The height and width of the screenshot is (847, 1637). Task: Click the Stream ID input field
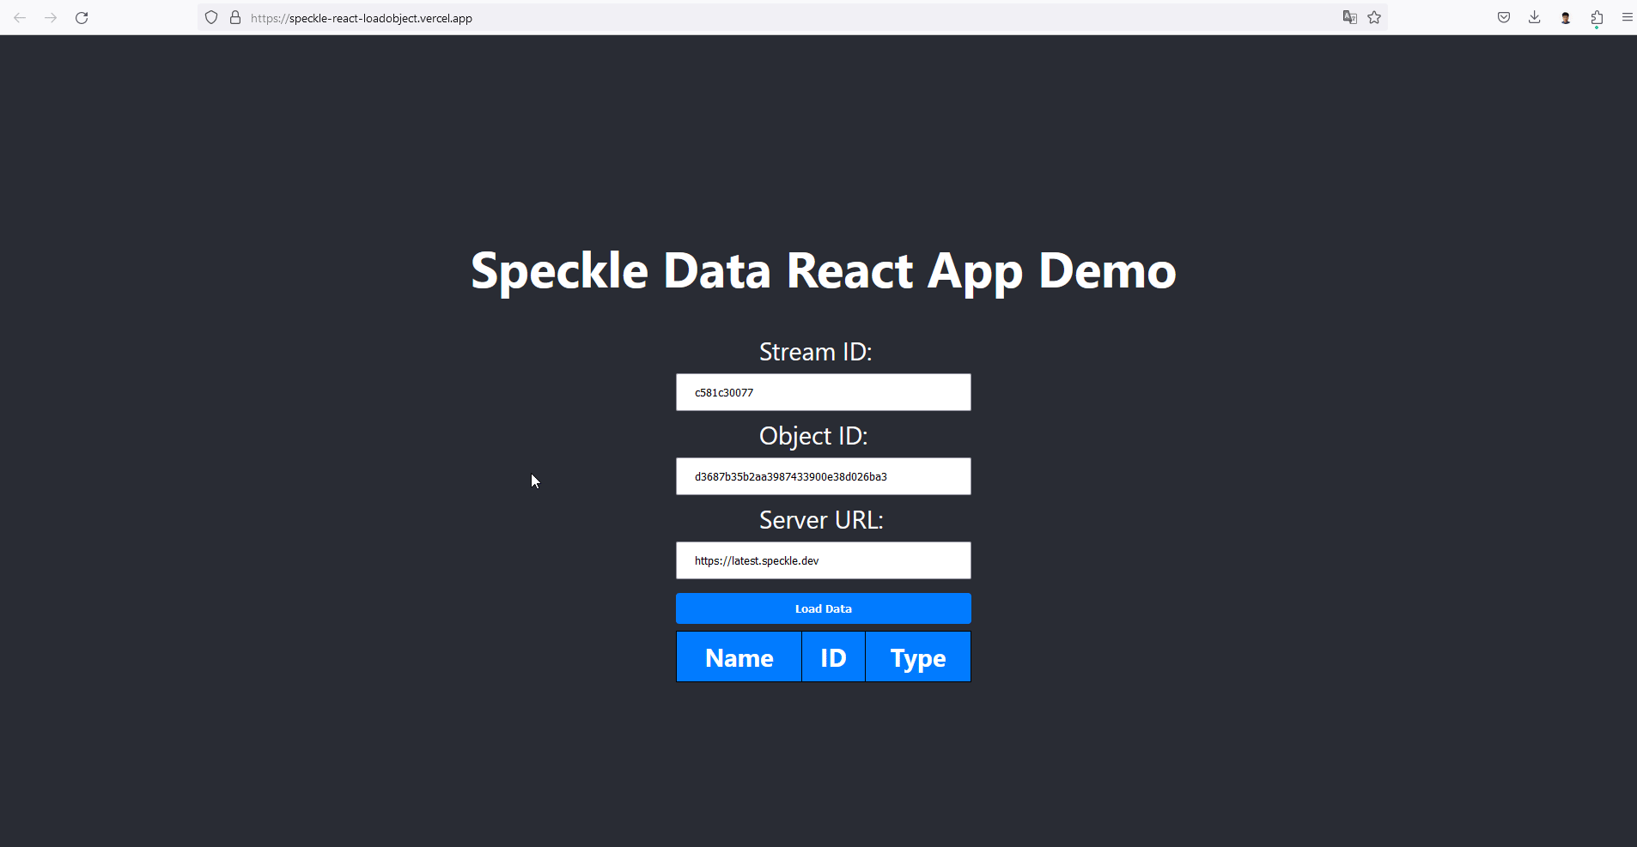click(x=824, y=392)
